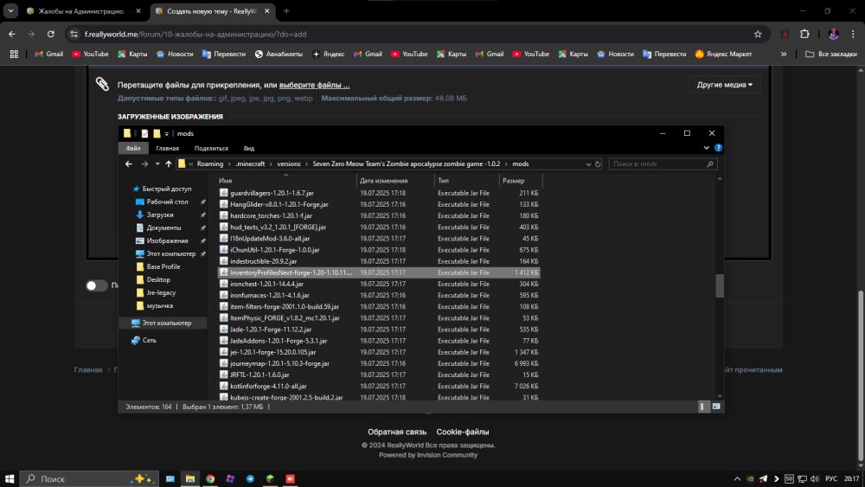Select file ironchest-1.20.1-14.4.4.jar

tap(267, 284)
